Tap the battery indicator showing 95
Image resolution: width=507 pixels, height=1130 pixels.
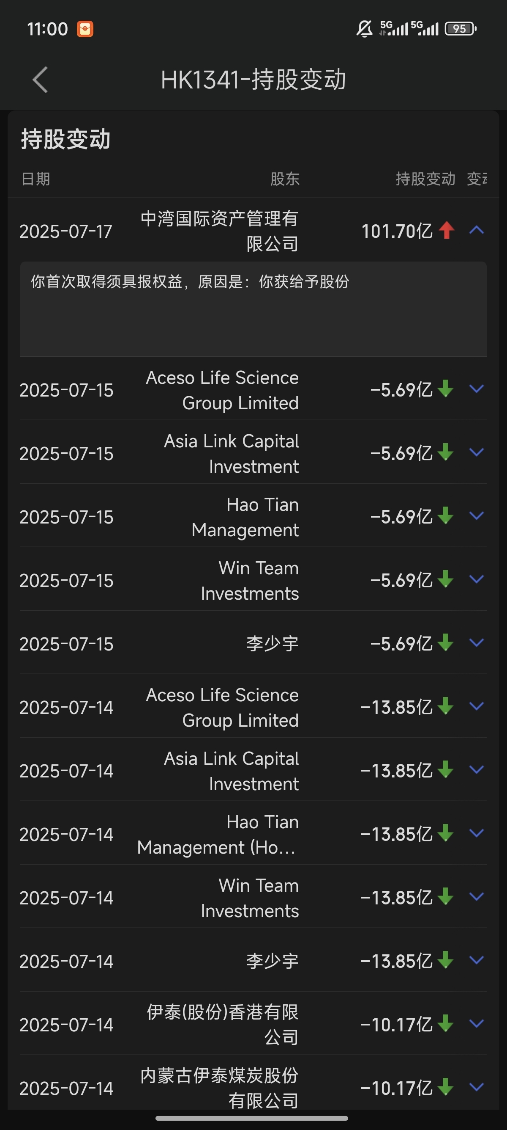click(x=460, y=29)
